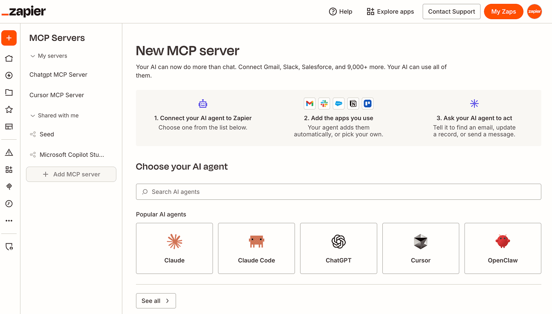This screenshot has height=314, width=552.
Task: Click the orange plus Create button
Action: [9, 38]
